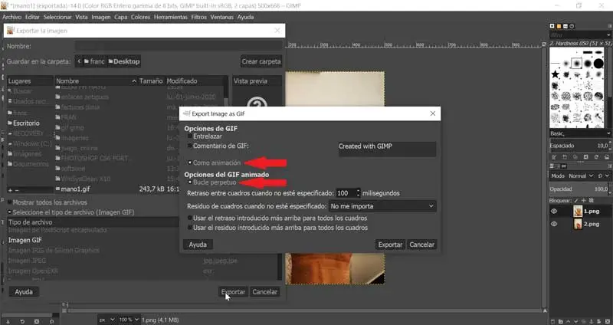This screenshot has width=613, height=325.
Task: Click the delete layer icon at far right
Action: (x=608, y=321)
